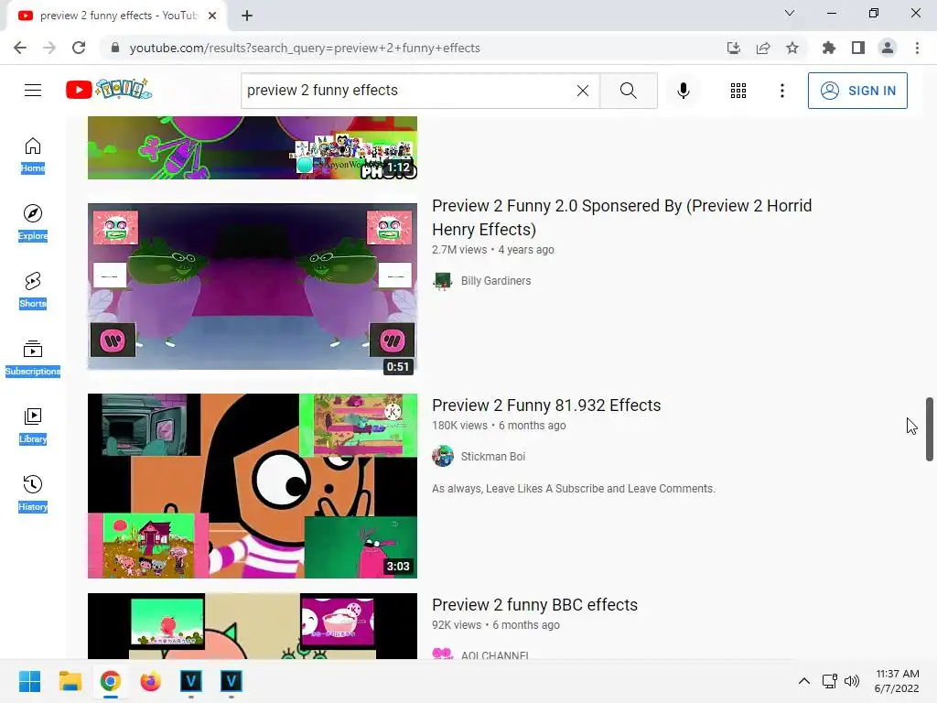Open Preview 2 Funny 2.0 Sponsered title

[x=621, y=218]
